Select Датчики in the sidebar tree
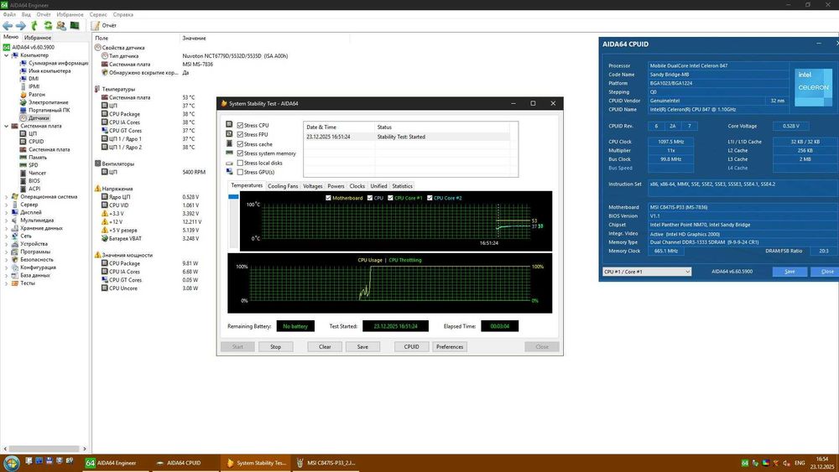Viewport: 839px width, 472px height. [x=39, y=117]
